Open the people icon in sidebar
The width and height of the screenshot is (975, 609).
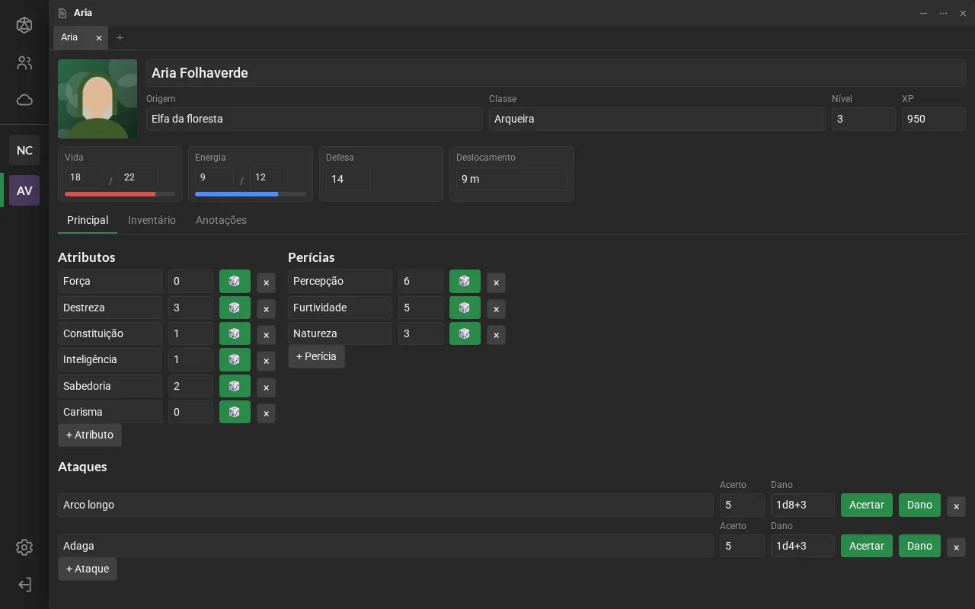pyautogui.click(x=24, y=63)
